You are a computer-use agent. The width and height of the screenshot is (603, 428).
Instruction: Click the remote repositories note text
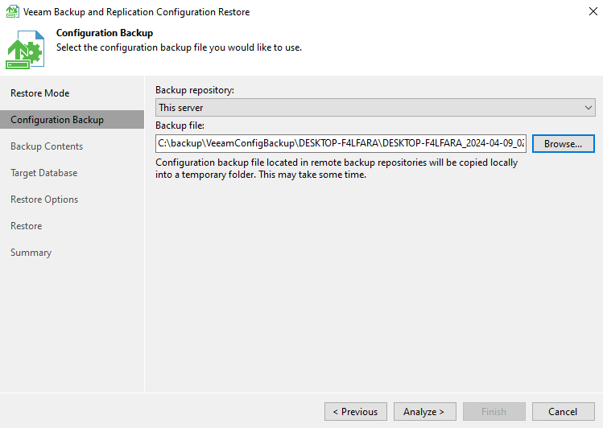[x=337, y=168]
